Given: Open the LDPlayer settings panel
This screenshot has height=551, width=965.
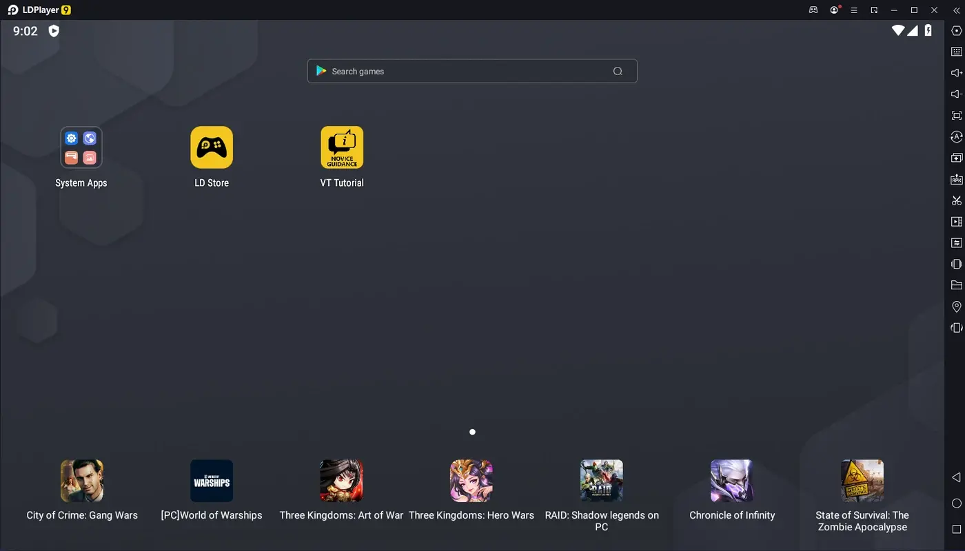Looking at the screenshot, I should (x=956, y=30).
